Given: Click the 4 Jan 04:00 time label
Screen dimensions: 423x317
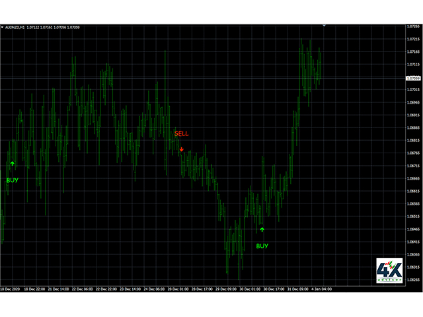Looking at the screenshot, I should (321, 289).
